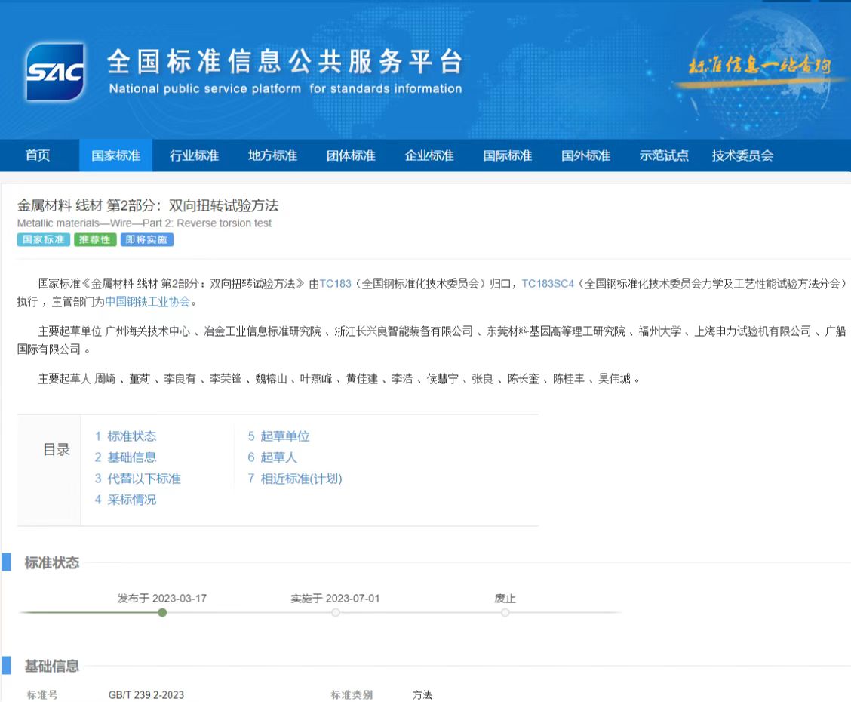The width and height of the screenshot is (851, 702).
Task: Open the 首页 menu item
Action: pos(37,155)
